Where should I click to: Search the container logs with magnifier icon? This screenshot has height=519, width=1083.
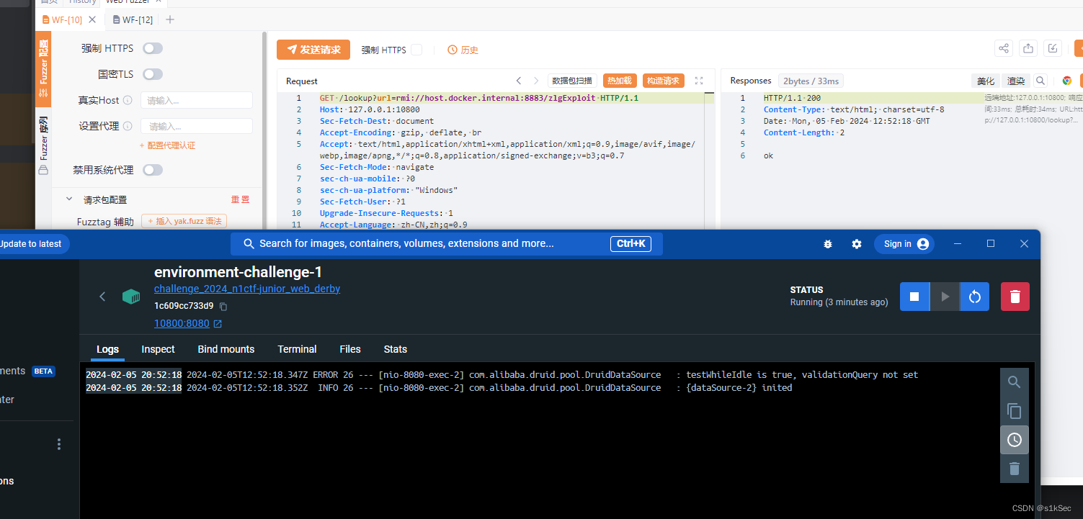[x=1015, y=382]
